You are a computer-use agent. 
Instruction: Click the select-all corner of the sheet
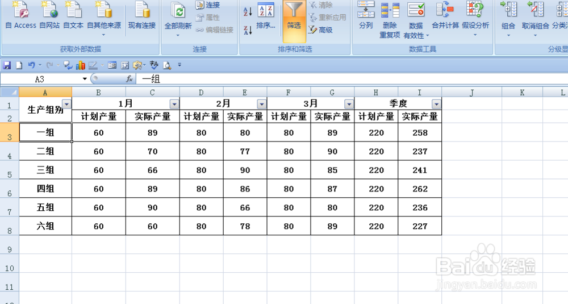10,92
